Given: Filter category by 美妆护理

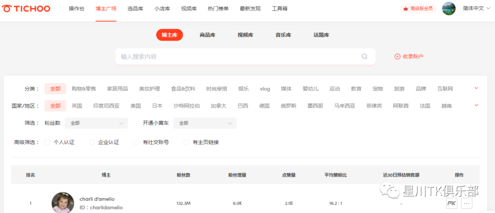Looking at the screenshot, I should pyautogui.click(x=149, y=89).
